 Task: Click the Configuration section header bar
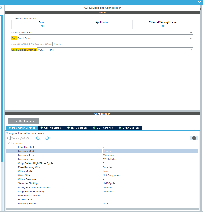pyautogui.click(x=103, y=114)
